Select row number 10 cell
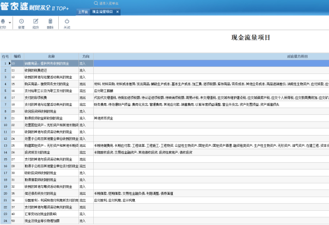 (x=5, y=125)
